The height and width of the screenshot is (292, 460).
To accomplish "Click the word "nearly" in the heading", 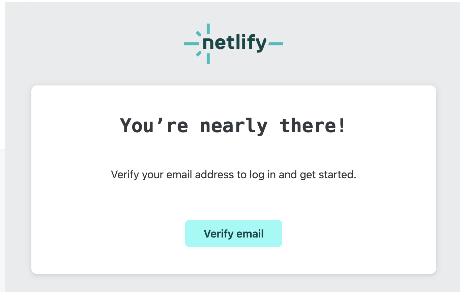I will (x=233, y=126).
